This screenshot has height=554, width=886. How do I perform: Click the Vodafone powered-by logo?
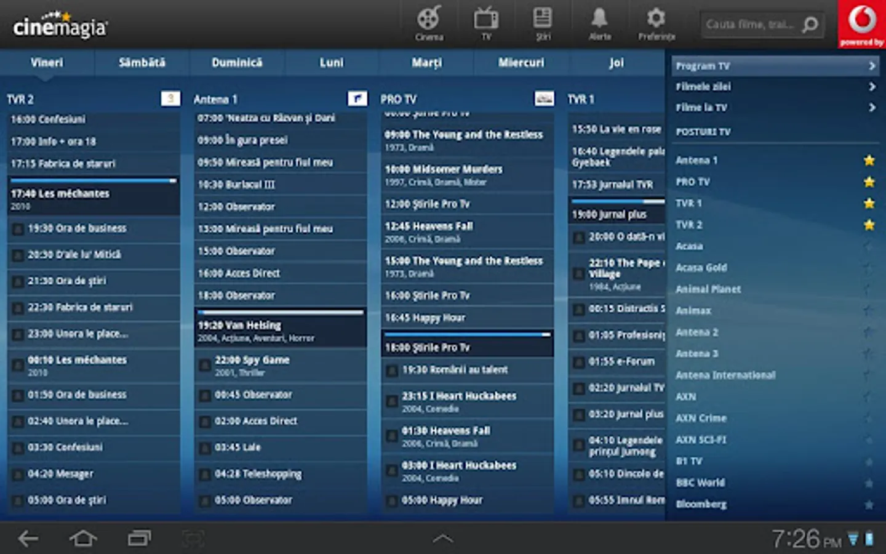862,24
